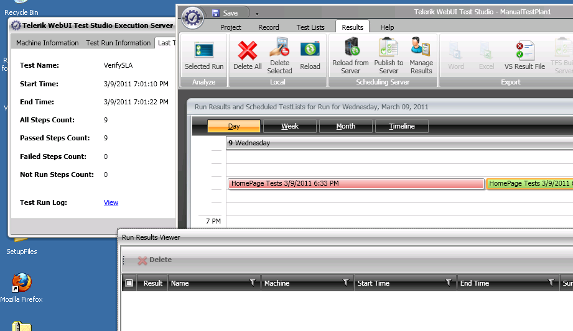This screenshot has height=331, width=573.
Task: Select the Results ribbon tab
Action: tap(352, 27)
